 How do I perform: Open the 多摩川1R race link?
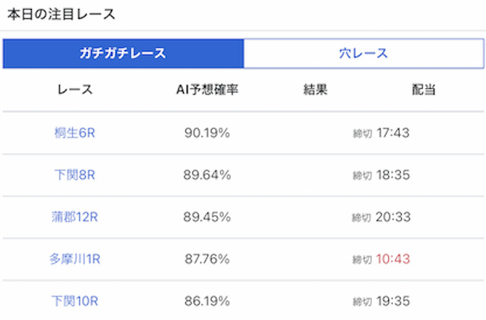(74, 259)
